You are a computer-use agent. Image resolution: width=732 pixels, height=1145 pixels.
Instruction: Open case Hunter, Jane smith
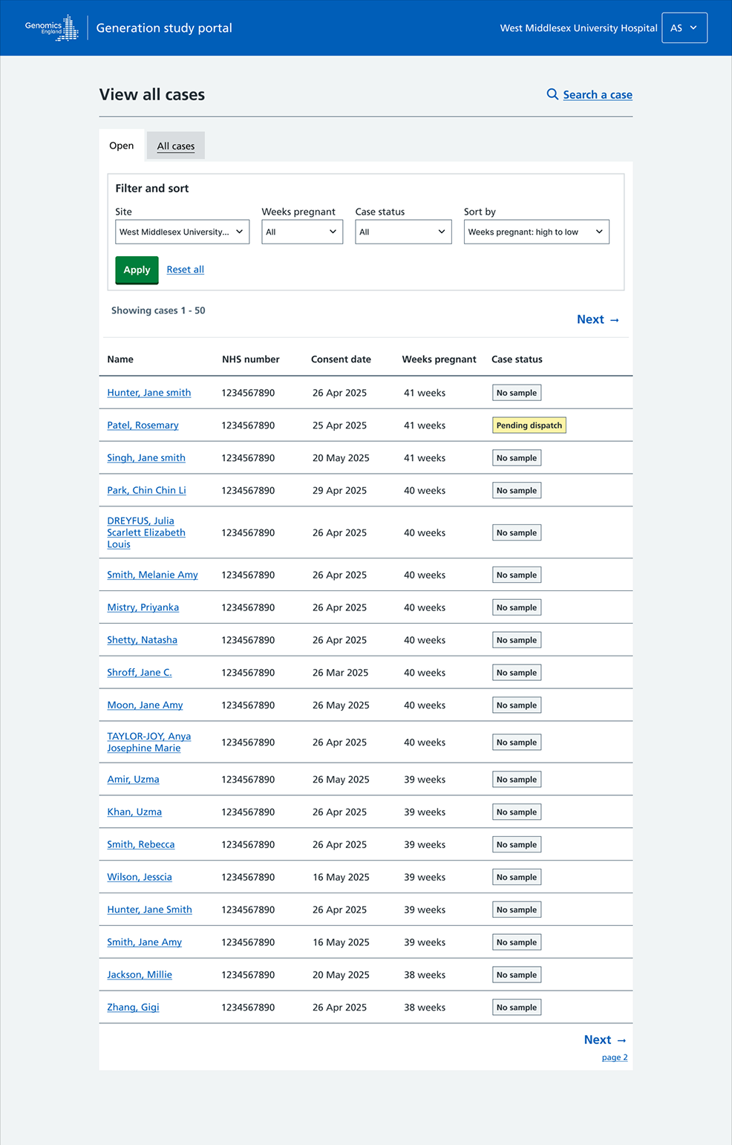[x=148, y=393]
